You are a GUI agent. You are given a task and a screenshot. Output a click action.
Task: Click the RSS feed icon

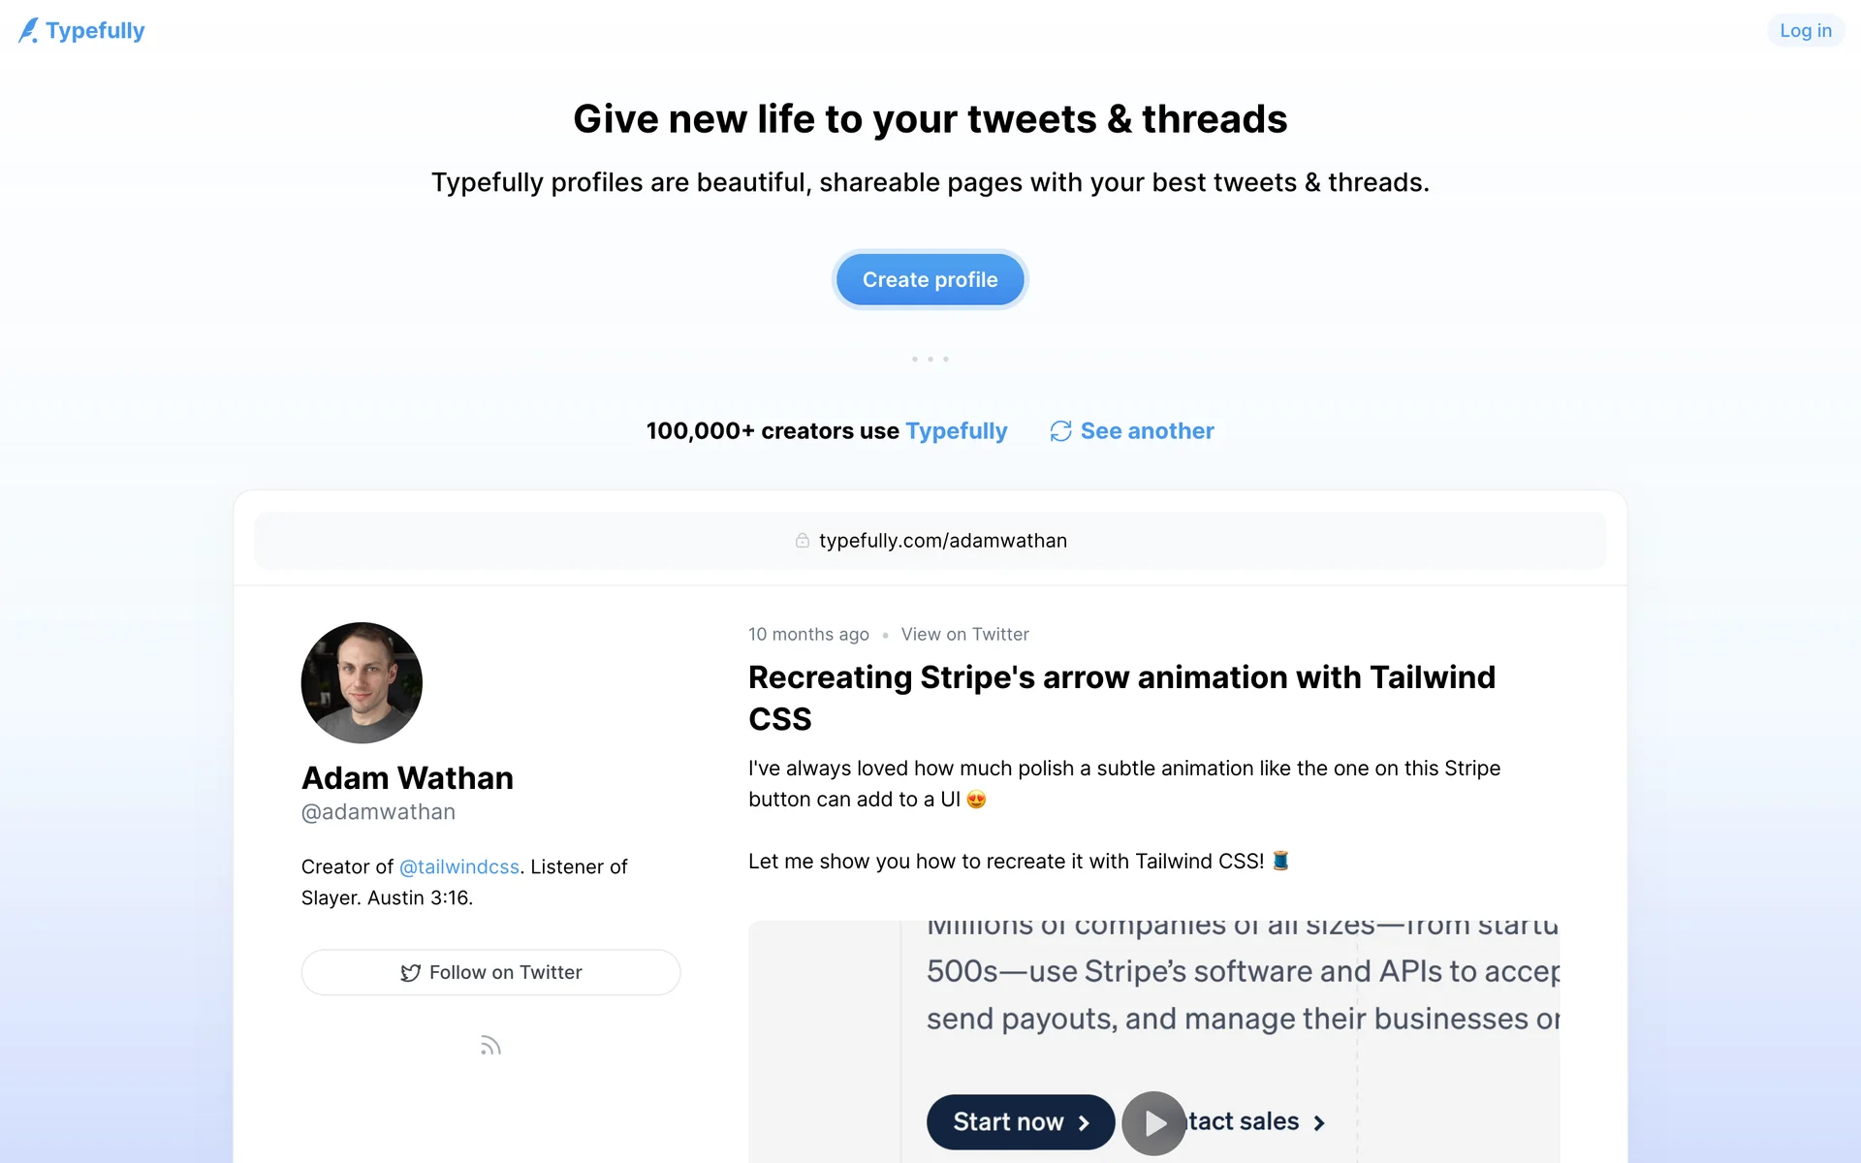490,1045
